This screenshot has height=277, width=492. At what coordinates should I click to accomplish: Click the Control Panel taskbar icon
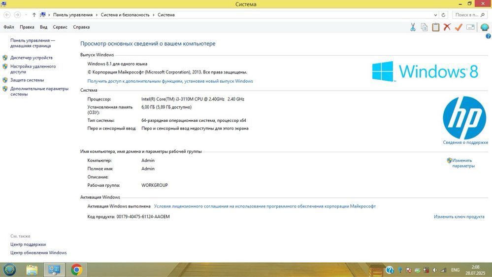click(x=54, y=270)
